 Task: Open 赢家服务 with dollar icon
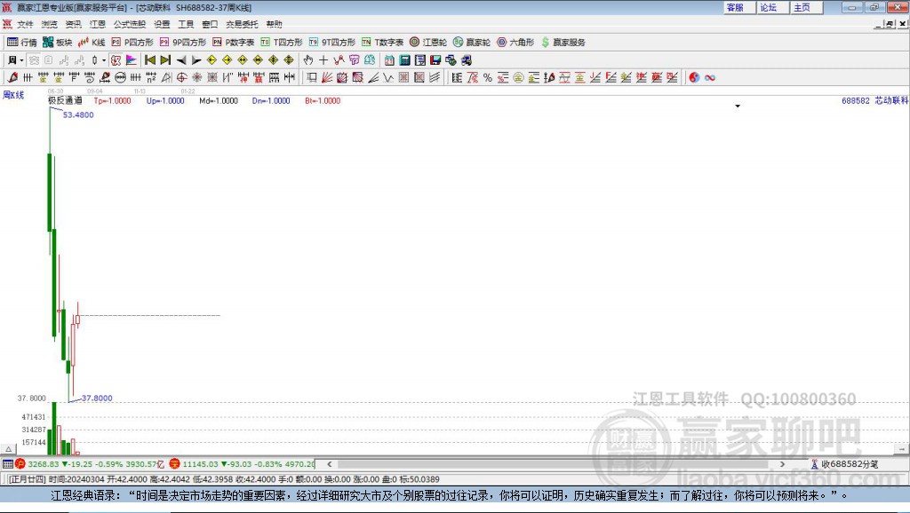tap(563, 43)
